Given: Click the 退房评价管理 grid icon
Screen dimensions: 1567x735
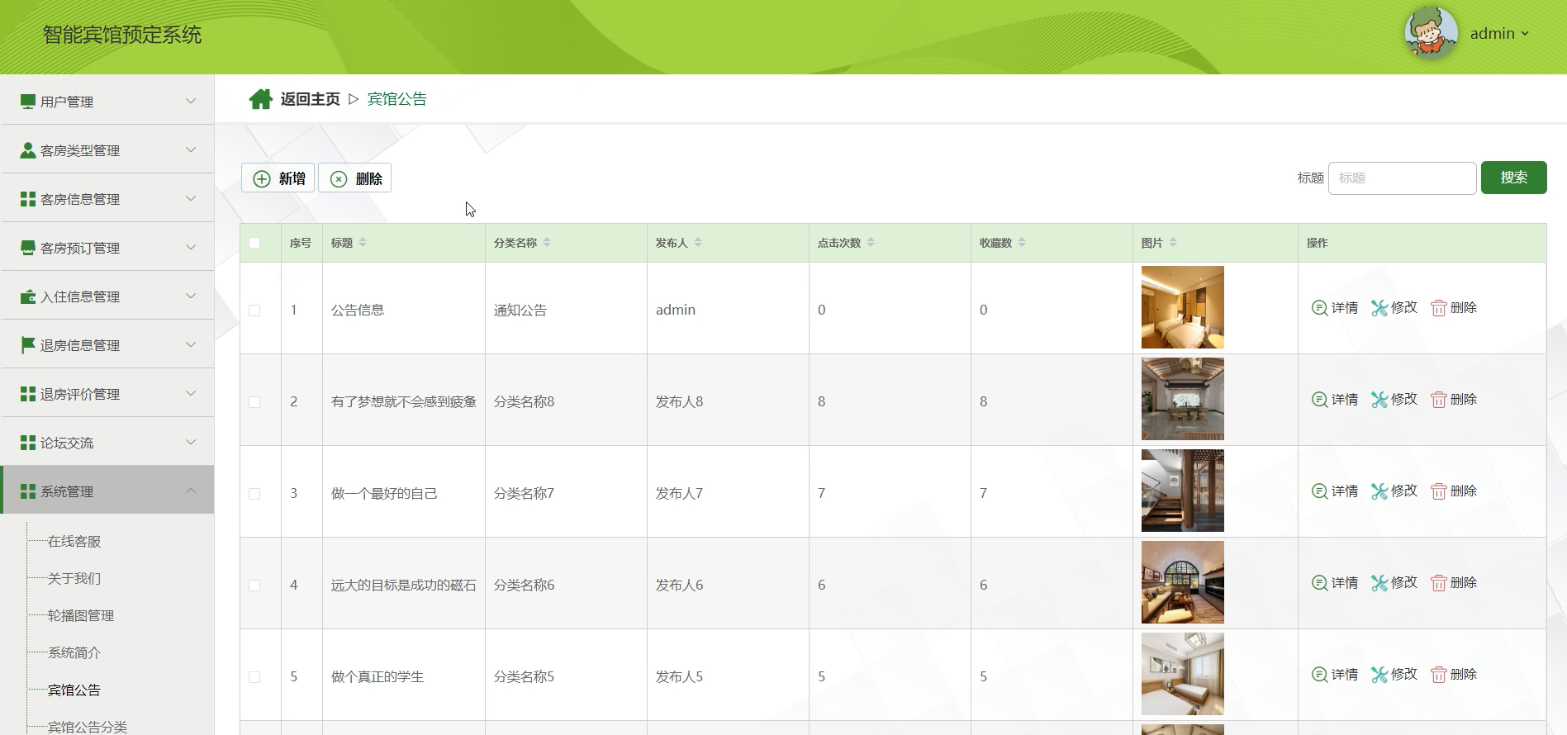Looking at the screenshot, I should (x=28, y=394).
